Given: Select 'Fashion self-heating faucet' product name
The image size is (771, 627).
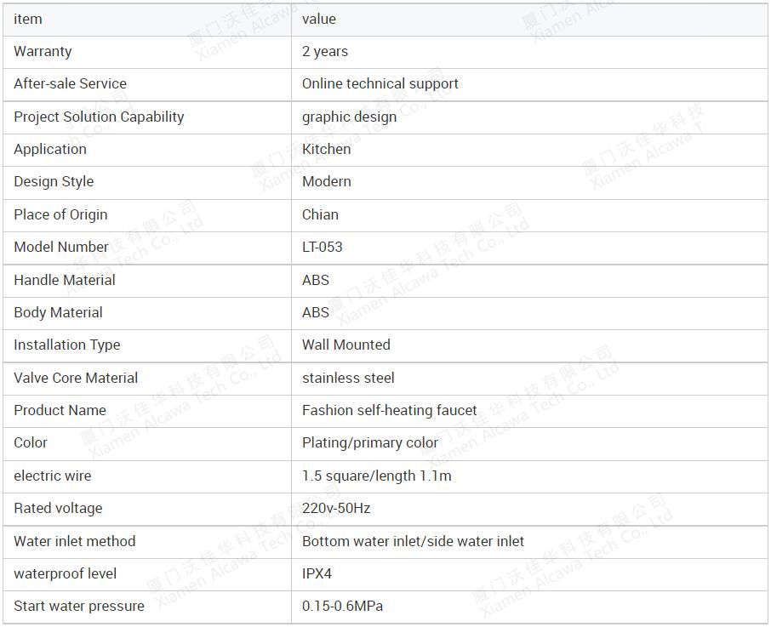Looking at the screenshot, I should [x=390, y=411].
